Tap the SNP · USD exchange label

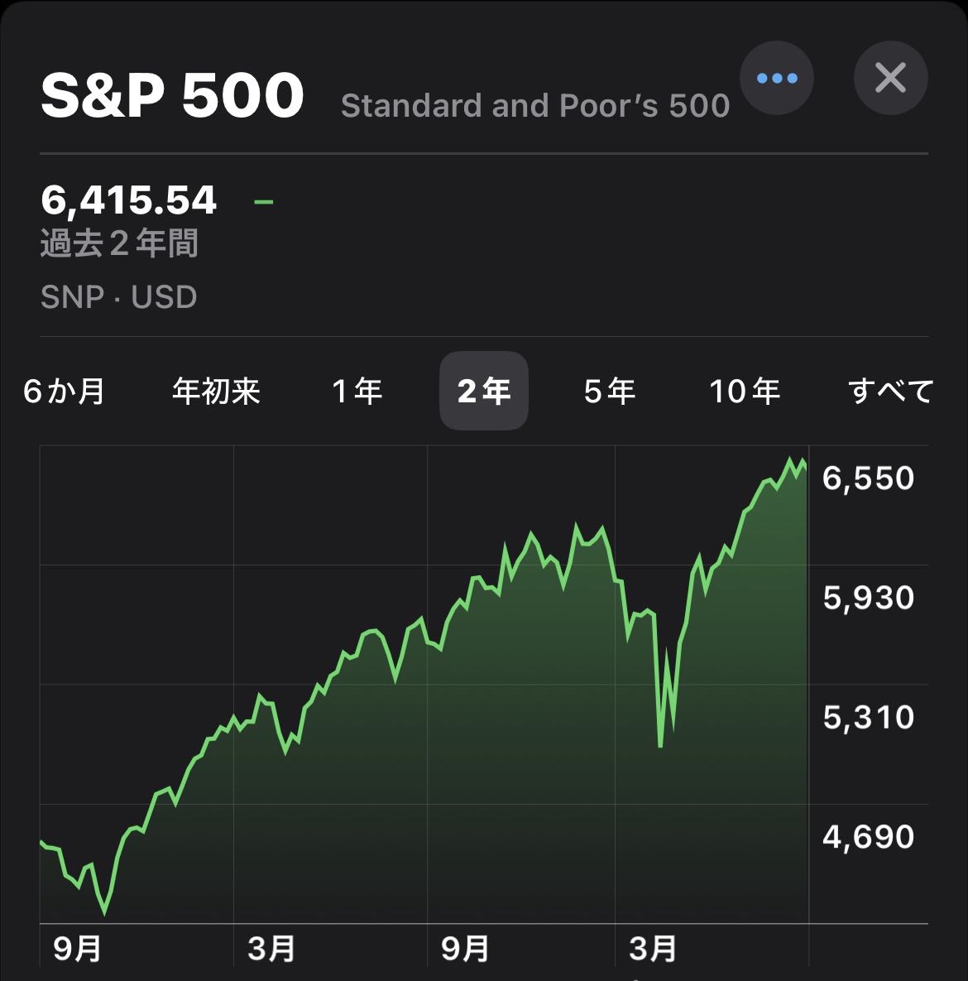119,297
